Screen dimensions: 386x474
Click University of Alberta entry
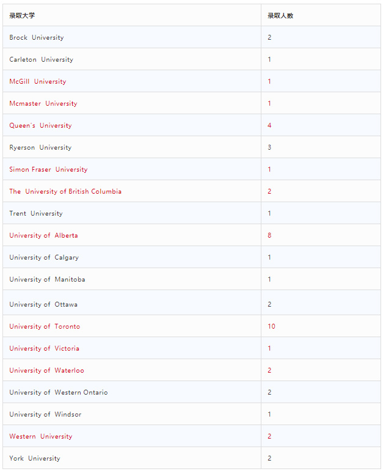(43, 235)
